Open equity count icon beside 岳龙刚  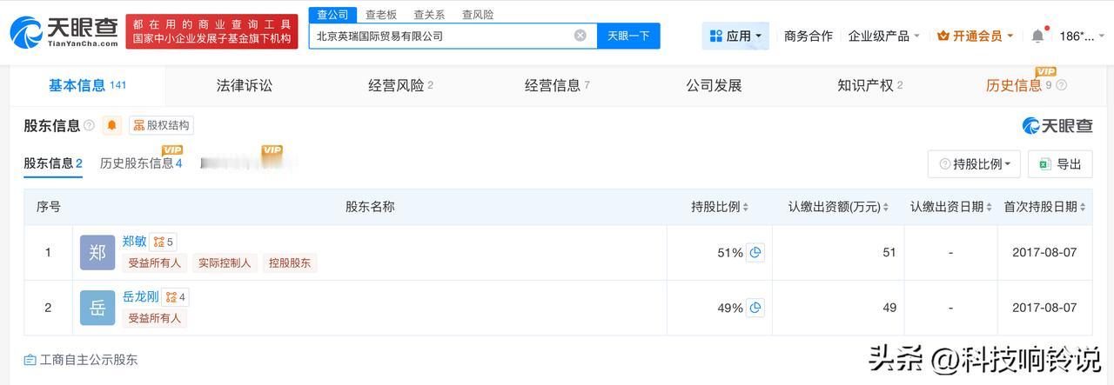pos(175,297)
